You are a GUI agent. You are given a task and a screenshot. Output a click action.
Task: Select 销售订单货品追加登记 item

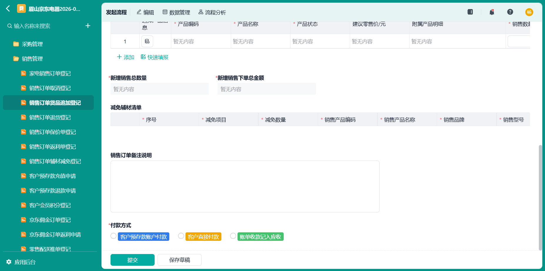[49, 103]
